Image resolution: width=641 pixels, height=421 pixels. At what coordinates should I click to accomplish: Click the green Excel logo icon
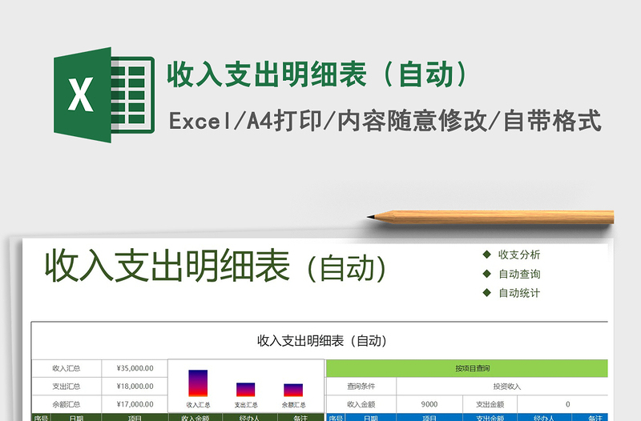(104, 94)
